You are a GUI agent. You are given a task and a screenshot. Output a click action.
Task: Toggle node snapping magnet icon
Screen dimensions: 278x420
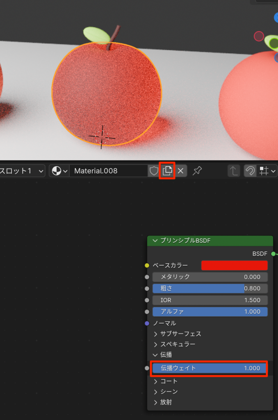(x=250, y=171)
